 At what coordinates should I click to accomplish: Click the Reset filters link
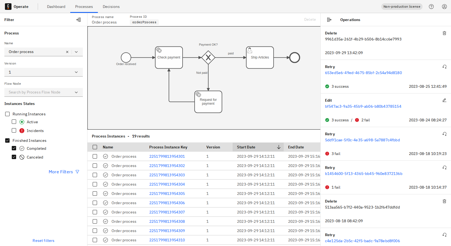[43, 241]
